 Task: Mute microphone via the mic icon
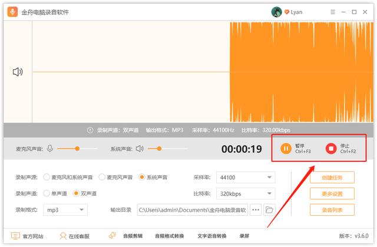pyautogui.click(x=49, y=149)
